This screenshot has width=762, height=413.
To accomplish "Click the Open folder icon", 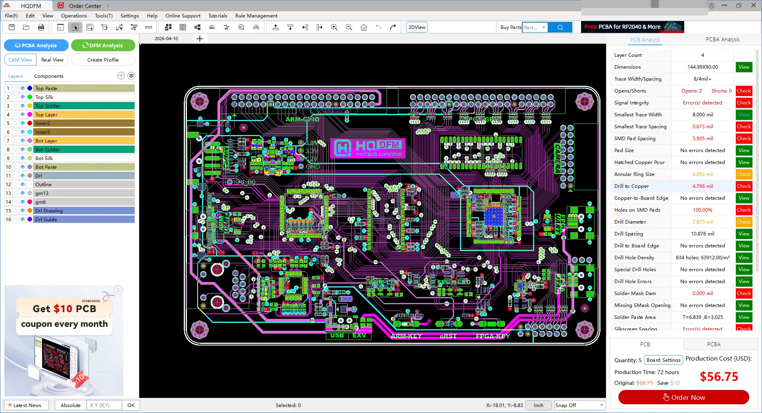I will coord(26,27).
